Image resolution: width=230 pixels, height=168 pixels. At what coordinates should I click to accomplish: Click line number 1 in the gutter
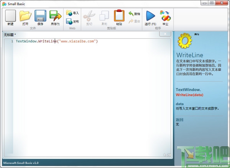click(x=12, y=41)
